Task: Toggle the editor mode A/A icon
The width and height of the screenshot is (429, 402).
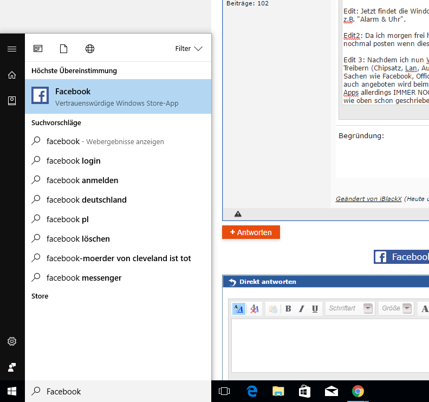Action: [238, 309]
